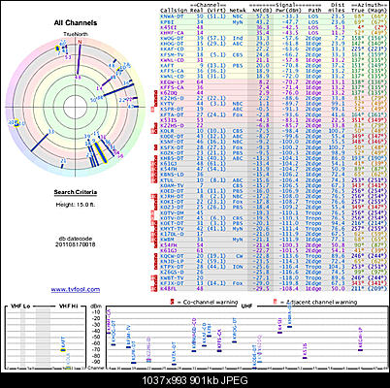Select the KWBM callsign row

pyautogui.click(x=274, y=240)
